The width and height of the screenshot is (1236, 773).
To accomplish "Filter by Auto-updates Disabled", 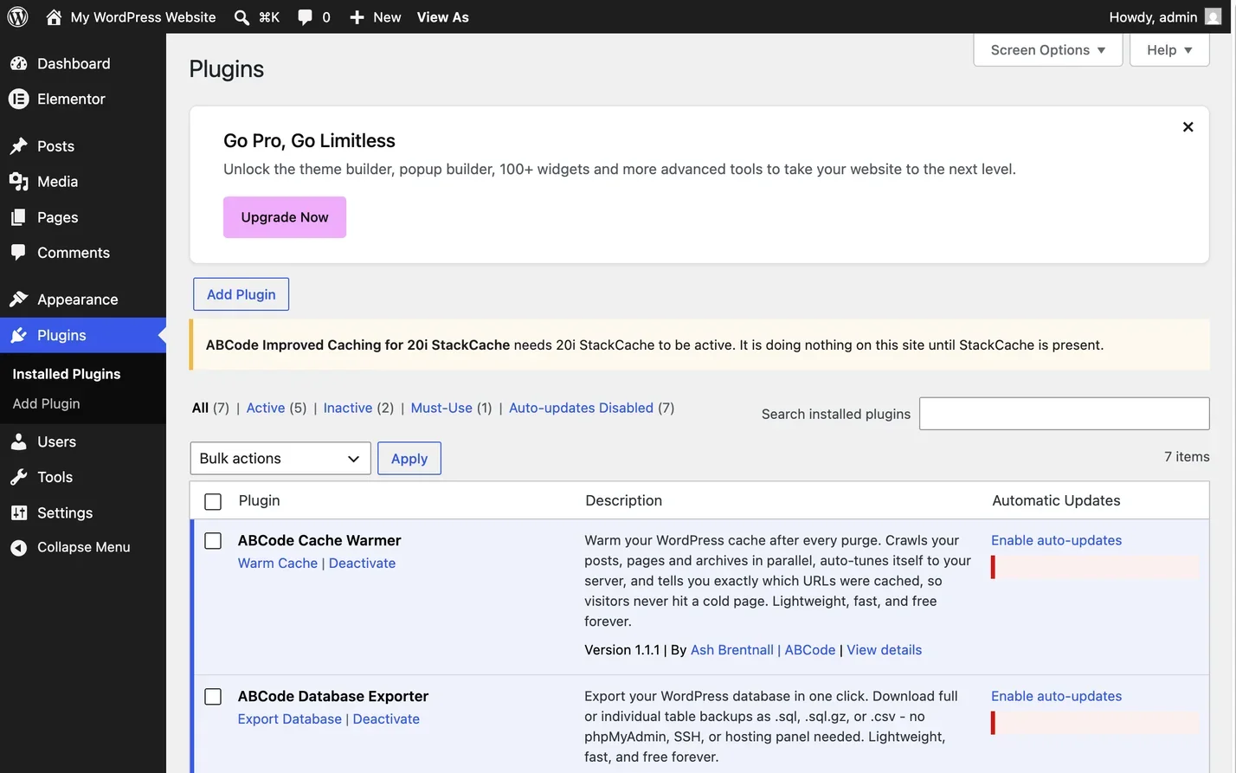I will (581, 408).
